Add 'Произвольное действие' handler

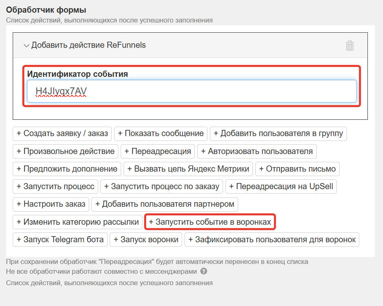click(x=65, y=152)
